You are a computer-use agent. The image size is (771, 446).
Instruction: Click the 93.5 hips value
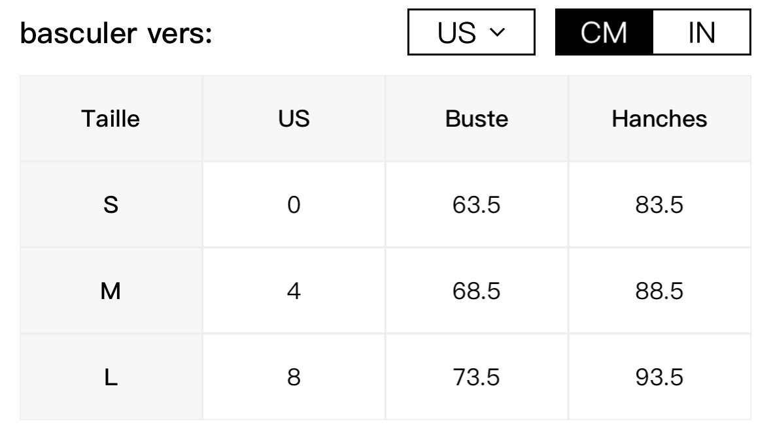[x=659, y=377]
